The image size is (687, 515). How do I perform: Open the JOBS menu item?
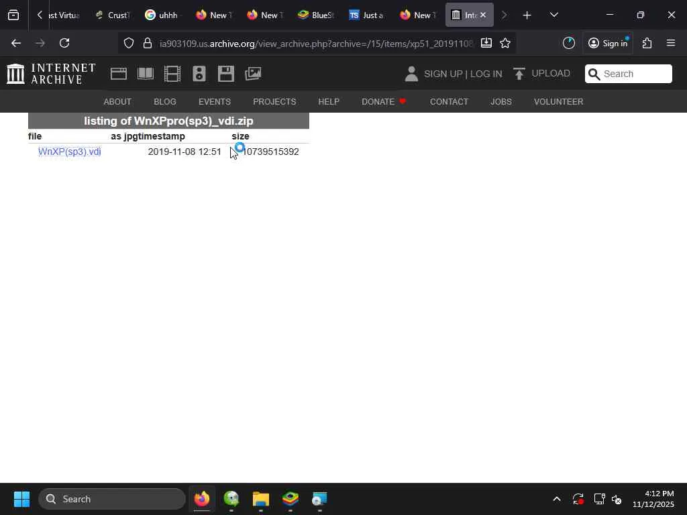[501, 102]
